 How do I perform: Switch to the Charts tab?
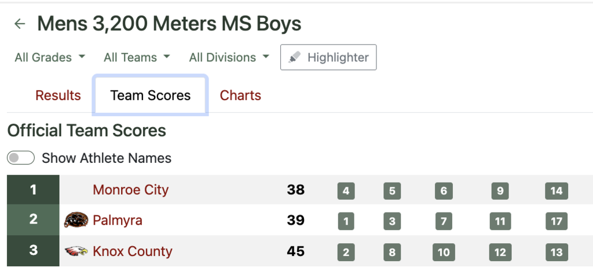pyautogui.click(x=240, y=95)
